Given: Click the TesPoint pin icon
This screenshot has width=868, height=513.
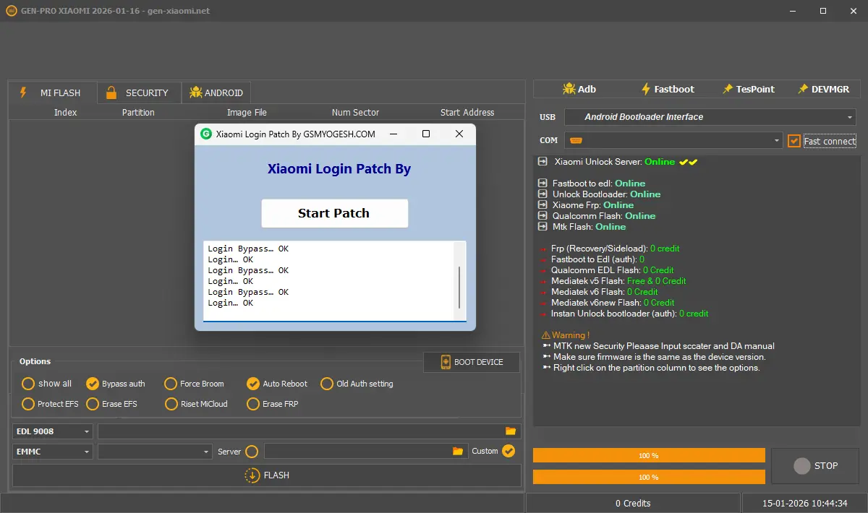Looking at the screenshot, I should (728, 89).
